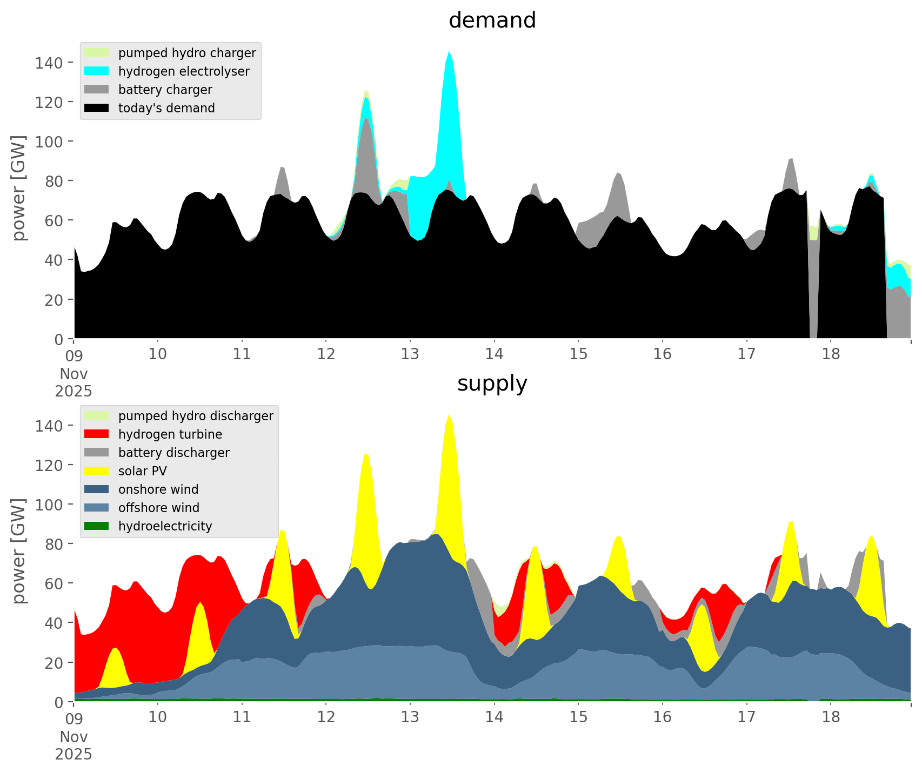922x773 pixels.
Task: Click the grey battery charger legend swatch
Action: [x=97, y=90]
